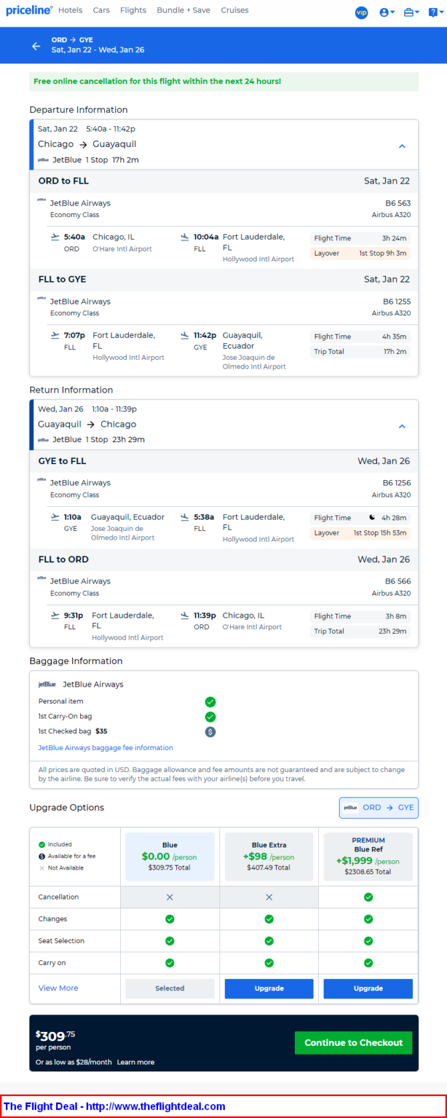Click Upgrade under the Premium Blue Ref column
Viewport: 447px width, 1118px height.
[368, 988]
